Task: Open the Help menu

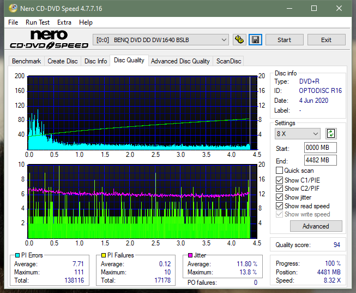Action: (86, 22)
